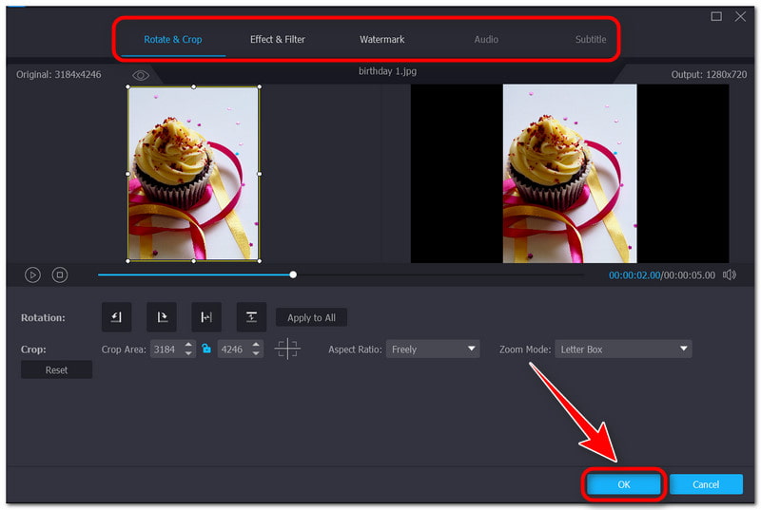761x510 pixels.
Task: Expand the Zoom Mode dropdown
Action: (623, 349)
